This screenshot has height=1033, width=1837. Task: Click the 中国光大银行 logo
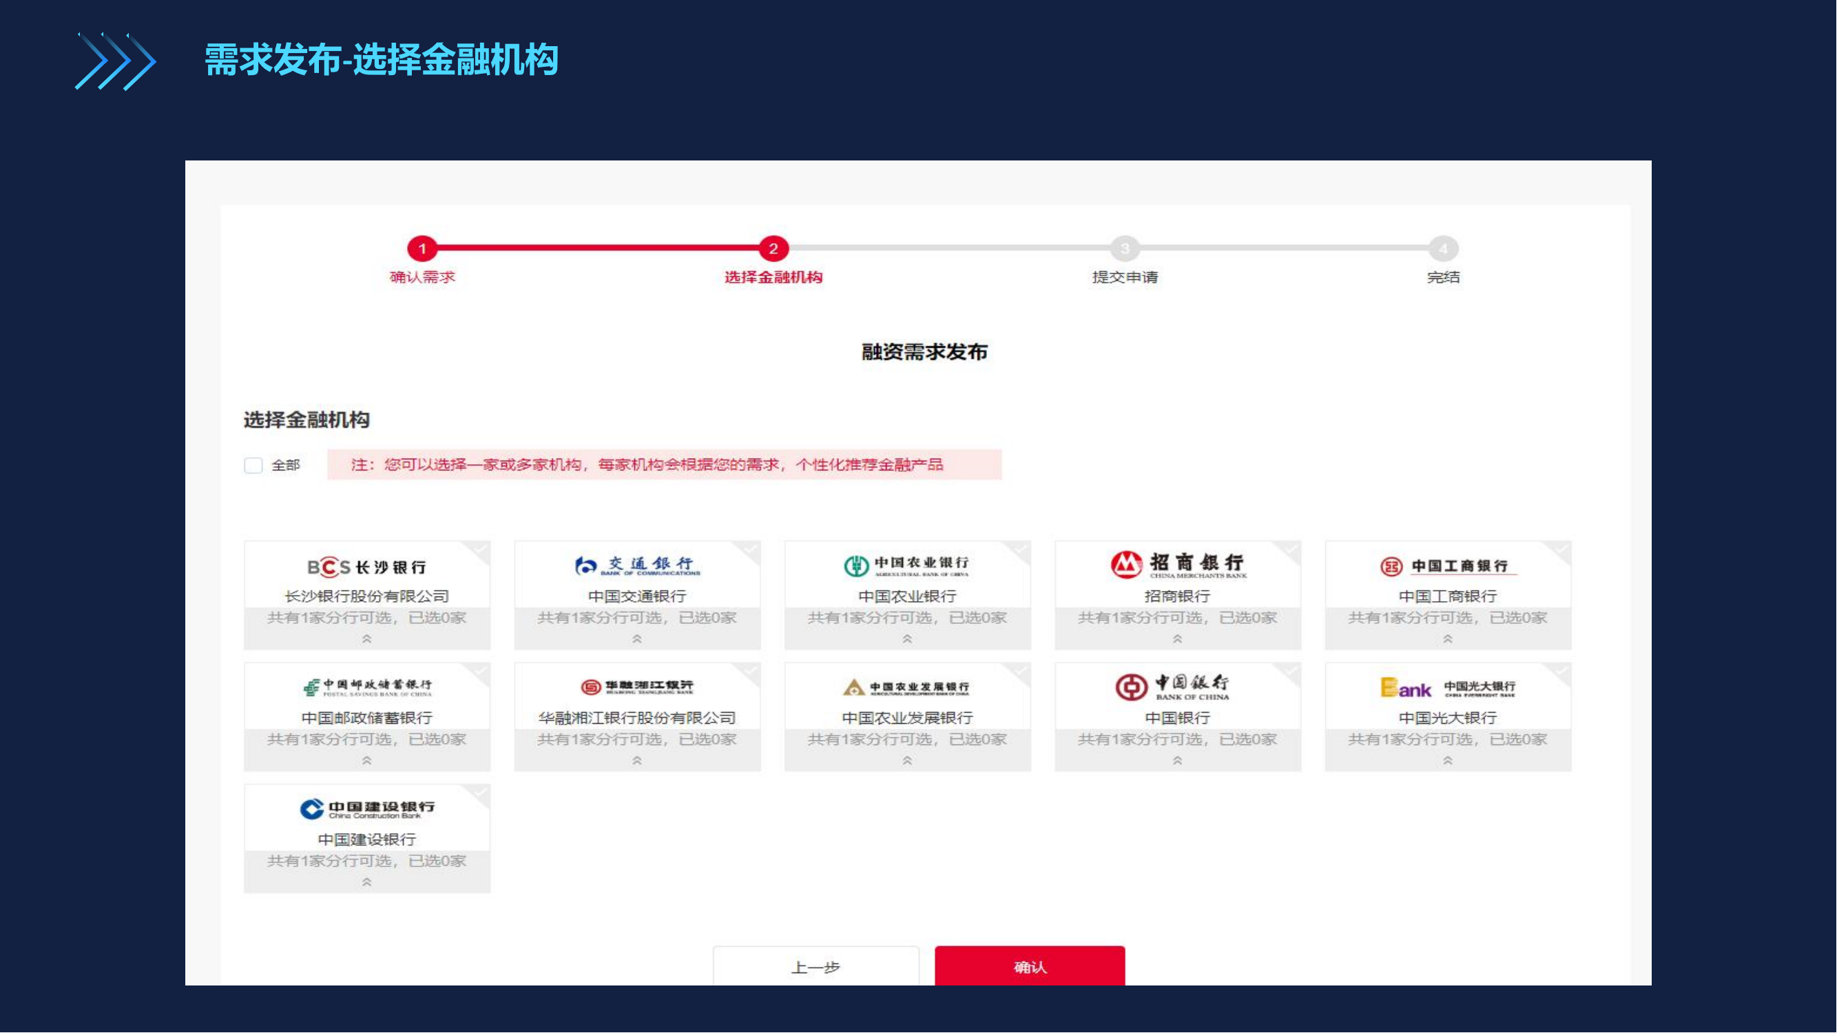[x=1448, y=687]
